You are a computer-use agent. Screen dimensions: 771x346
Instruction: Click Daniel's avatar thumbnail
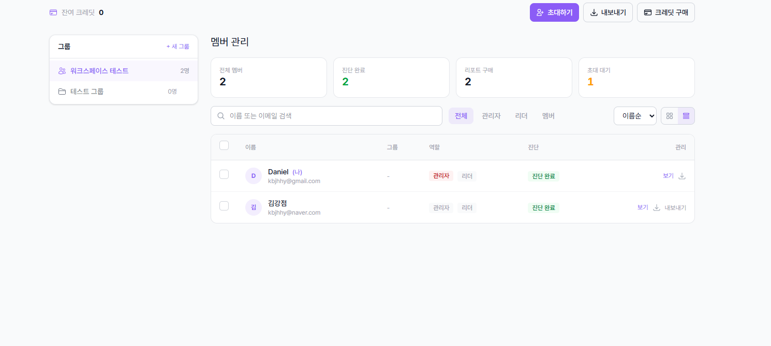pyautogui.click(x=253, y=175)
